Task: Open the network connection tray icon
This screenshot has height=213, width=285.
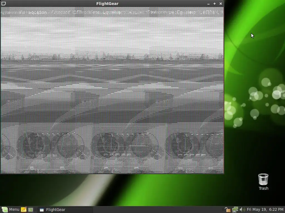Action: 235,210
